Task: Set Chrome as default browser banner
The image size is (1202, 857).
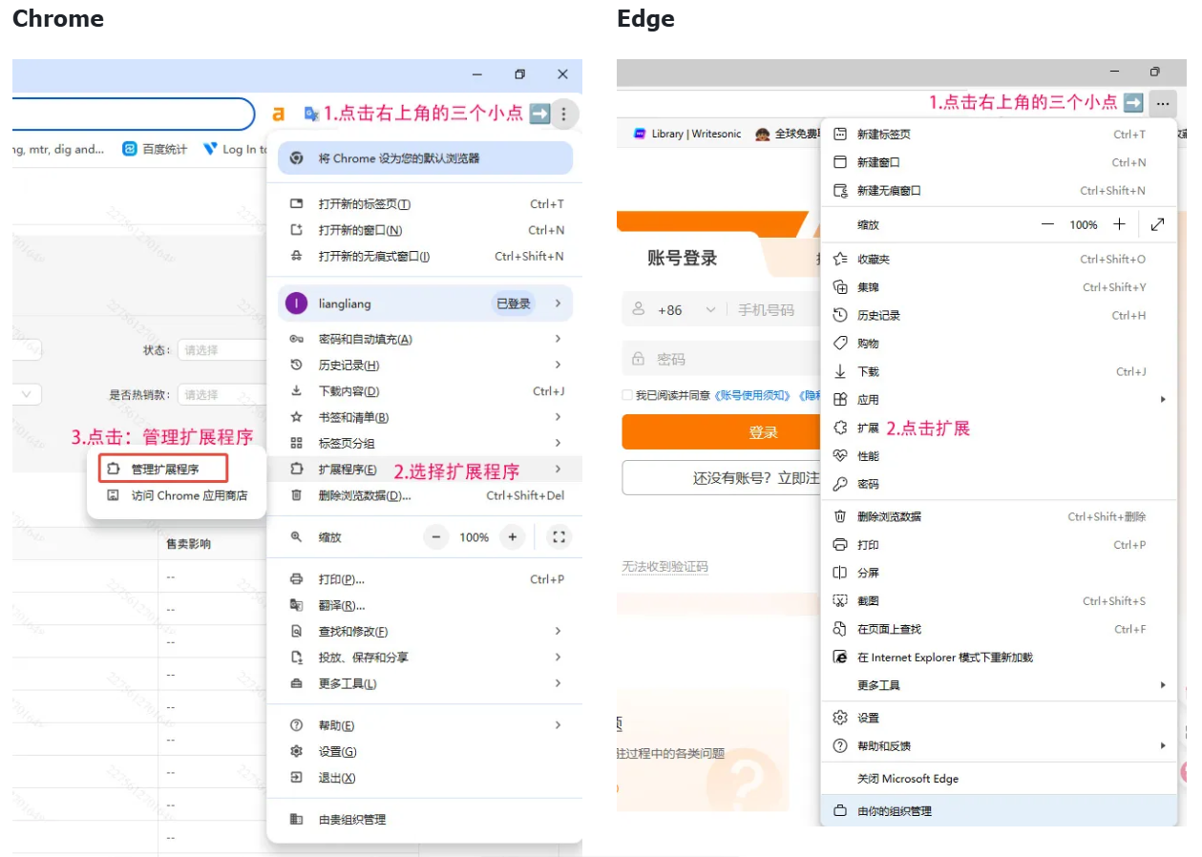Action: pos(425,158)
